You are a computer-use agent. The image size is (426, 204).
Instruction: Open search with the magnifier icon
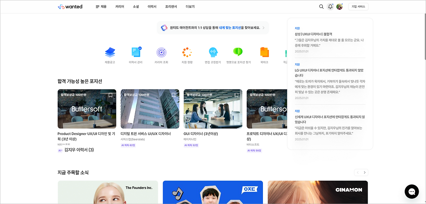coord(321,7)
